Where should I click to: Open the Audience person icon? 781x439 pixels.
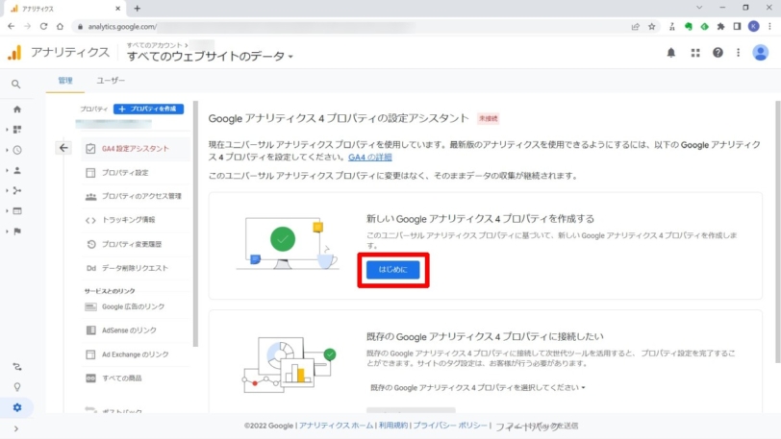coord(17,170)
